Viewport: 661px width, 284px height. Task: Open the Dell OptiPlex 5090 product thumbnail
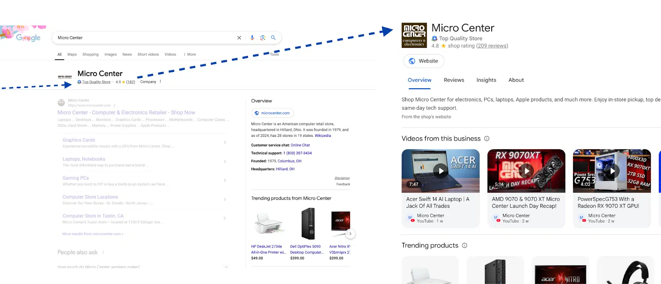(308, 224)
